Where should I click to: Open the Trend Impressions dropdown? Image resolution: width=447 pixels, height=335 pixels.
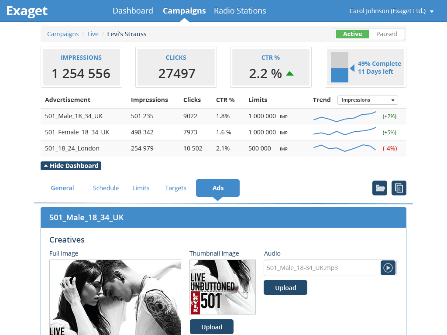point(368,100)
